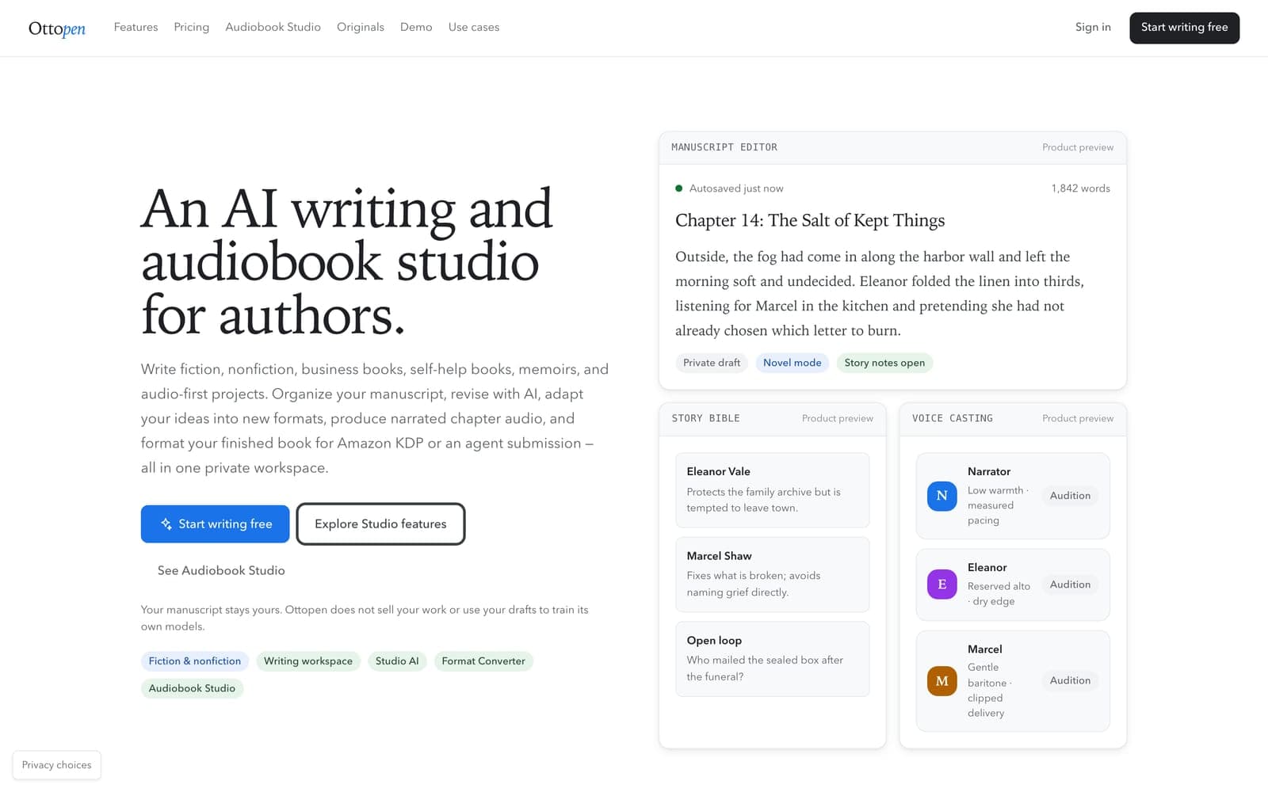Open the Originals nav item

click(x=361, y=27)
